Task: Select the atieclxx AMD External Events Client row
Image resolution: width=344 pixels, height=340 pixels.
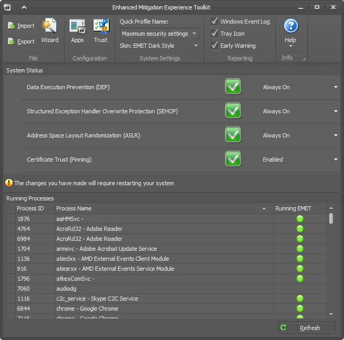Action: pyautogui.click(x=167, y=259)
